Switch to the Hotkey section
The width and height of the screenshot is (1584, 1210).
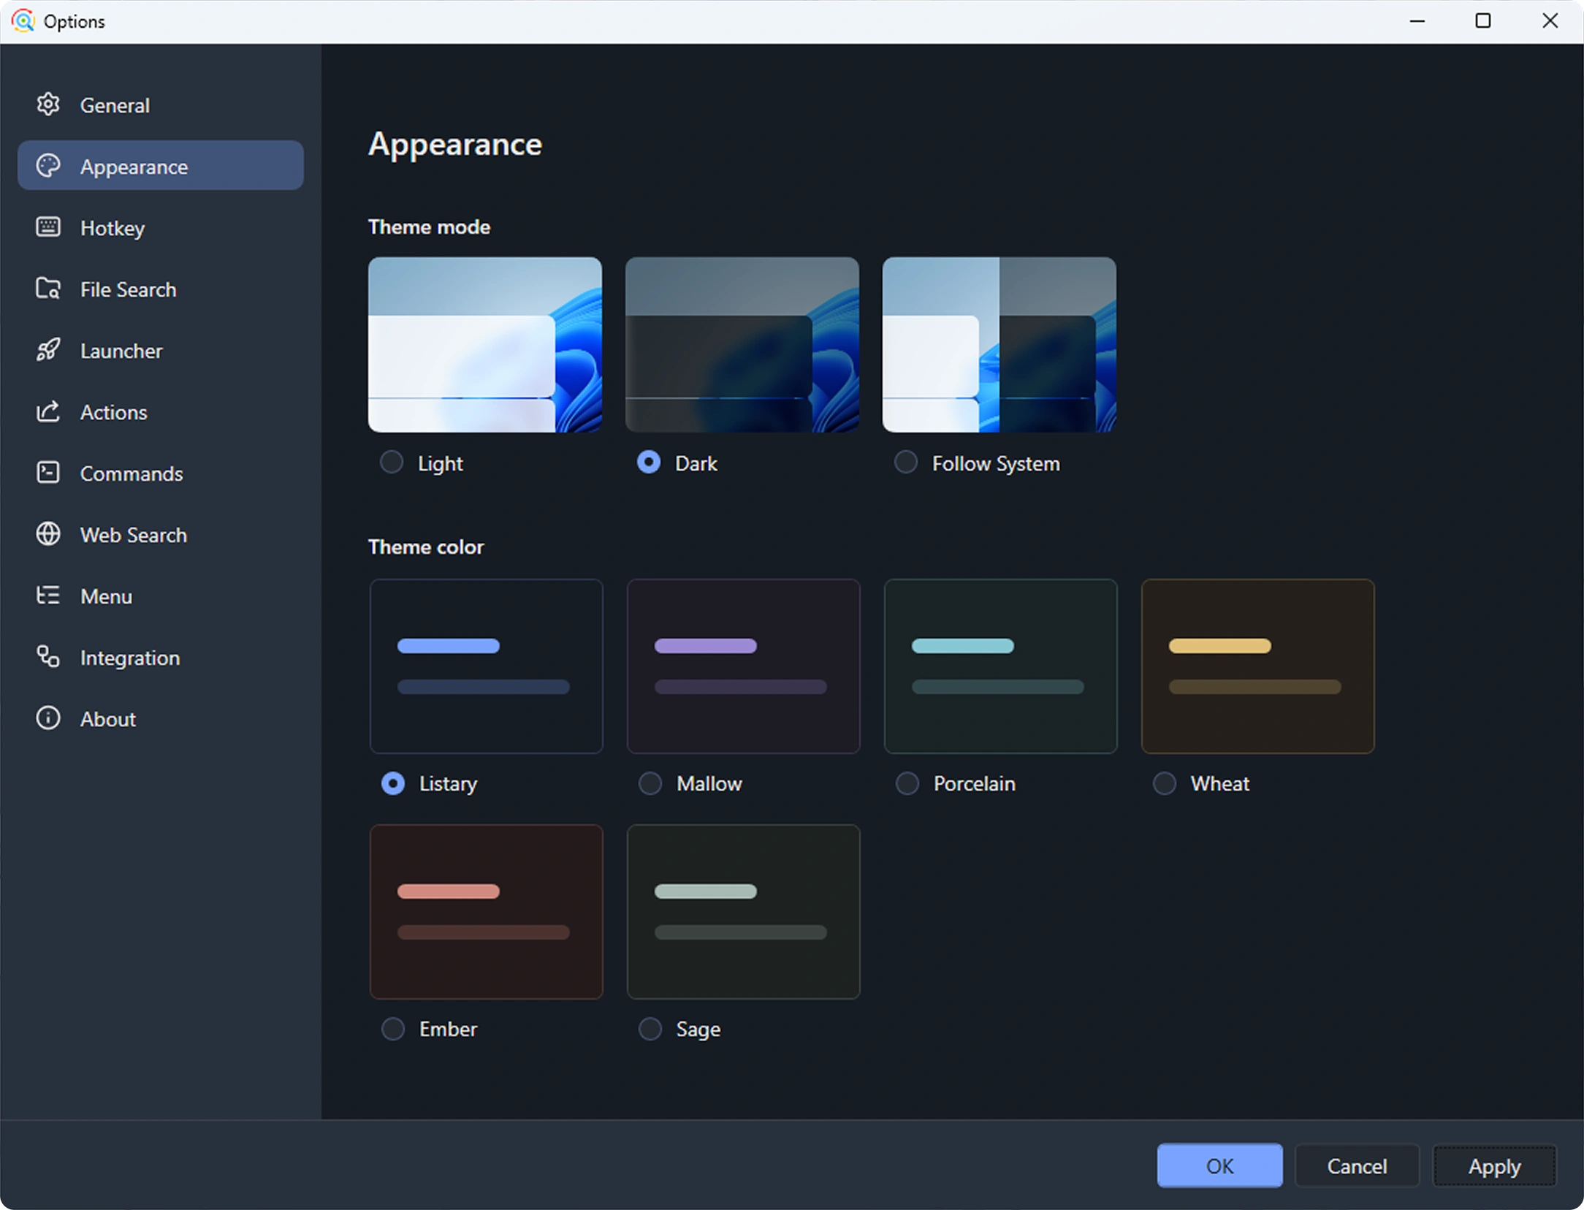pyautogui.click(x=113, y=228)
